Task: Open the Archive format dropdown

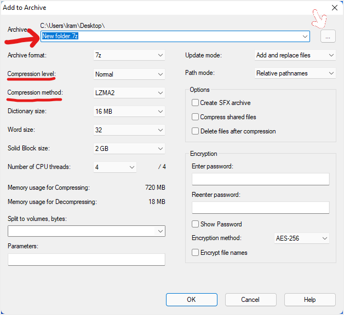Action: (129, 55)
